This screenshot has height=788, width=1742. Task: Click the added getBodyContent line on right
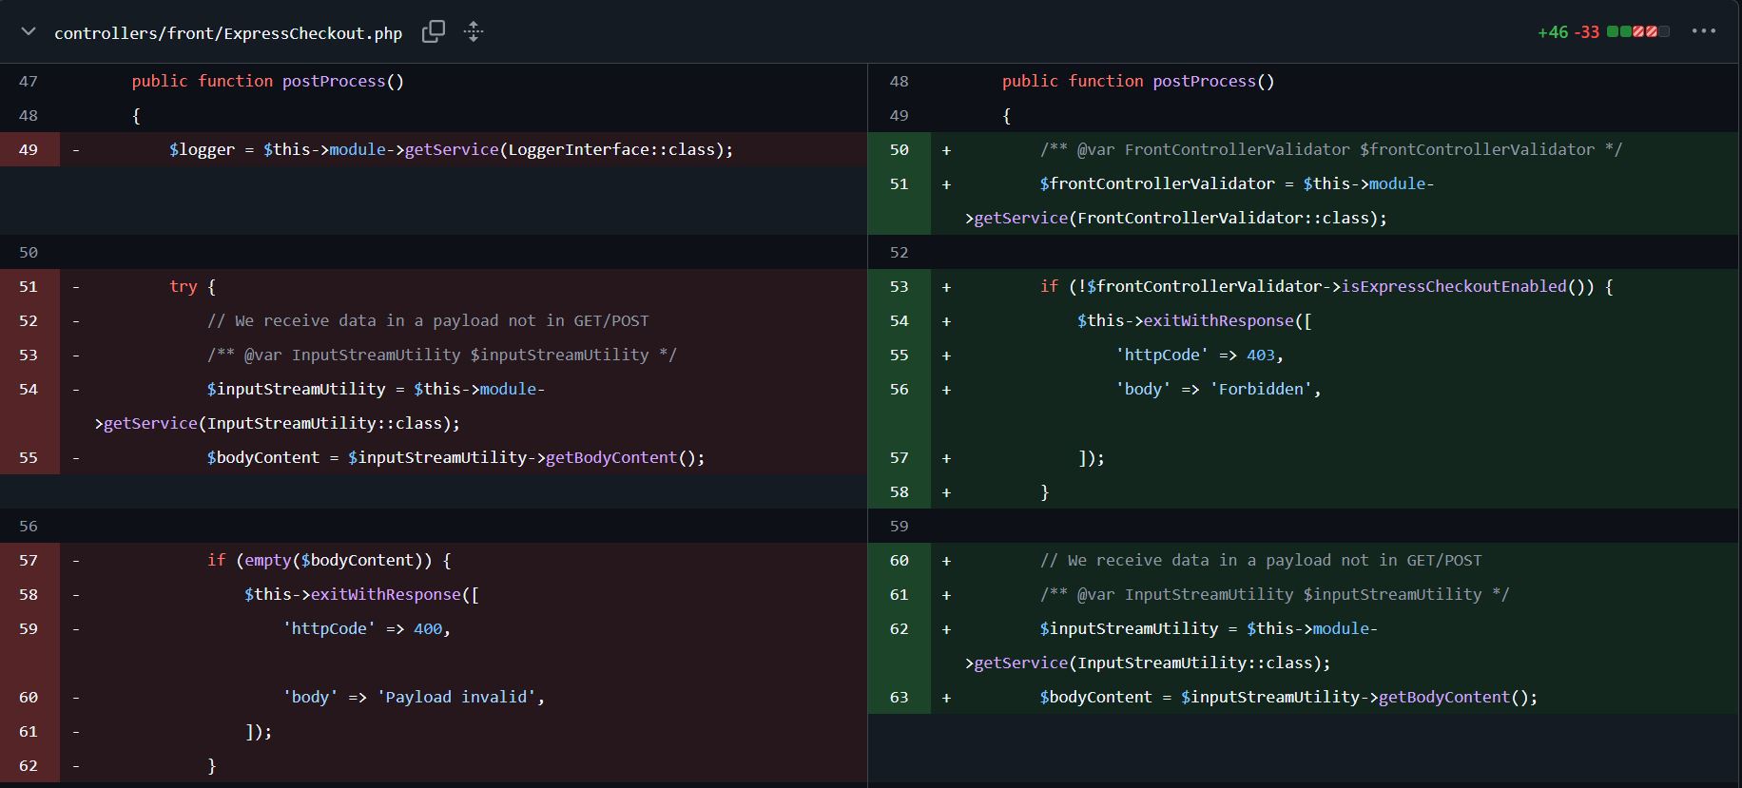[x=1288, y=697]
